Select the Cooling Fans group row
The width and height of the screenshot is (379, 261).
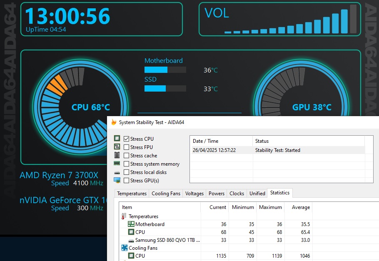(143, 248)
